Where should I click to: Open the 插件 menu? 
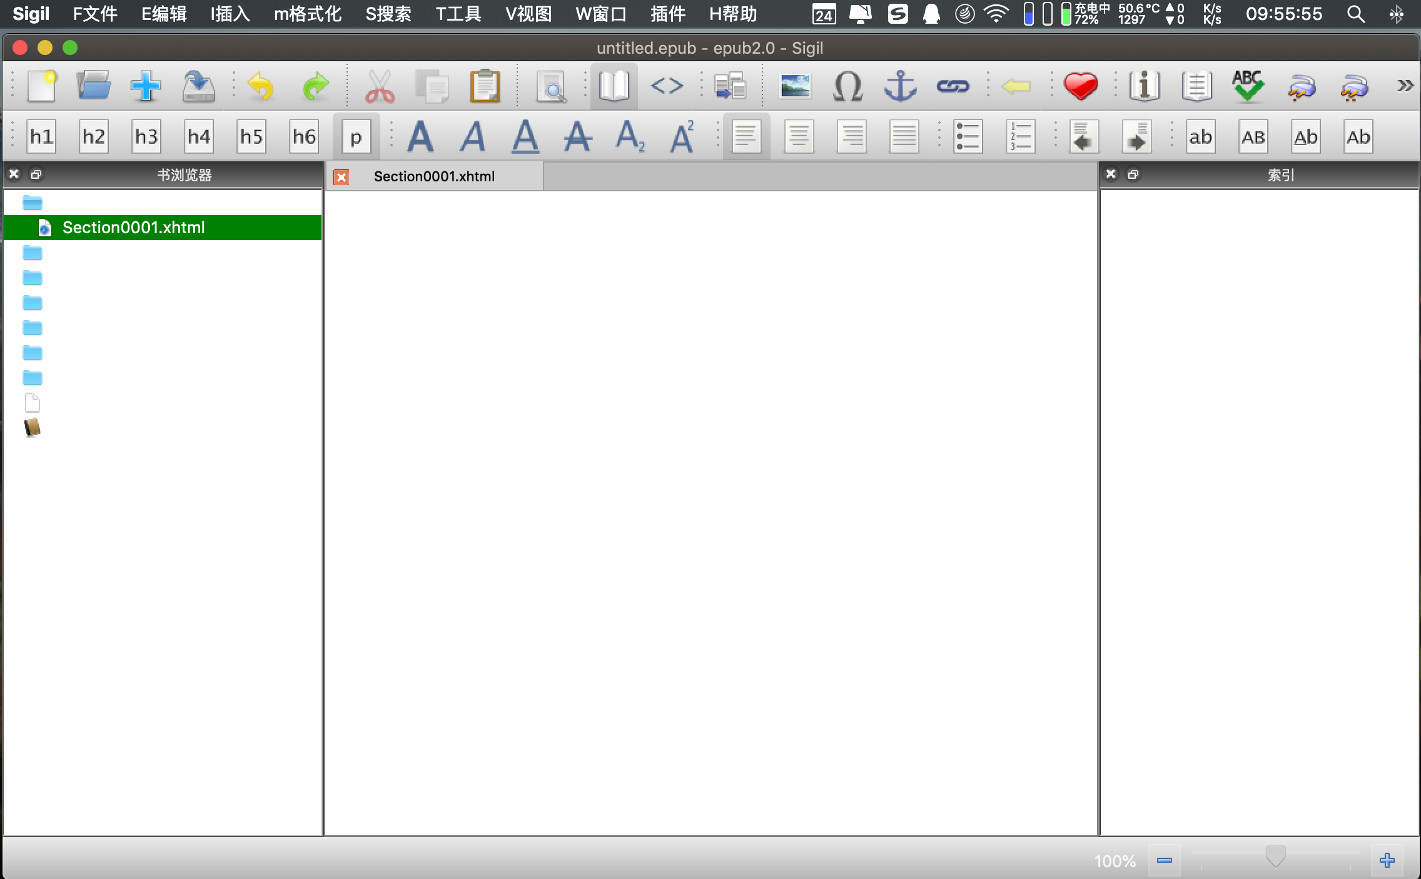coord(667,14)
